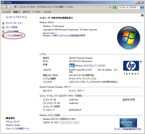Viewport: 145px width, 134px height.
Task: Open アクション センター link
Action: (x=13, y=122)
